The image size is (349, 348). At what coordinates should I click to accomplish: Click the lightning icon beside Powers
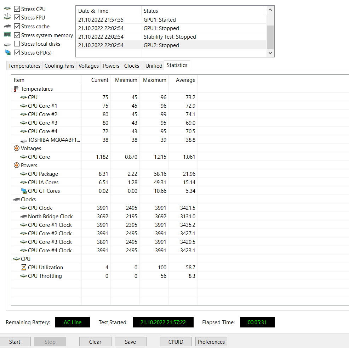[17, 165]
